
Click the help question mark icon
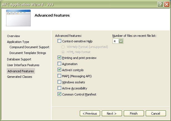coord(160,4)
